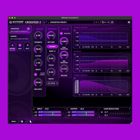Image resolution: width=140 pixels, height=140 pixels.
Task: Click the Crossfeed section header
Action: pos(39,29)
